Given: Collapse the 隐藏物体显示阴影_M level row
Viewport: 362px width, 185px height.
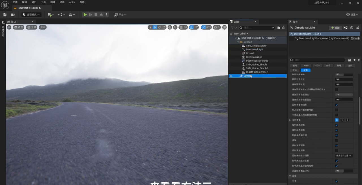Looking at the screenshot, I should coord(236,38).
